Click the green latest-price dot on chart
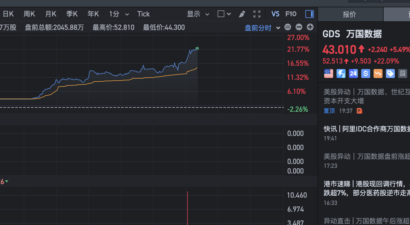 click(x=197, y=49)
